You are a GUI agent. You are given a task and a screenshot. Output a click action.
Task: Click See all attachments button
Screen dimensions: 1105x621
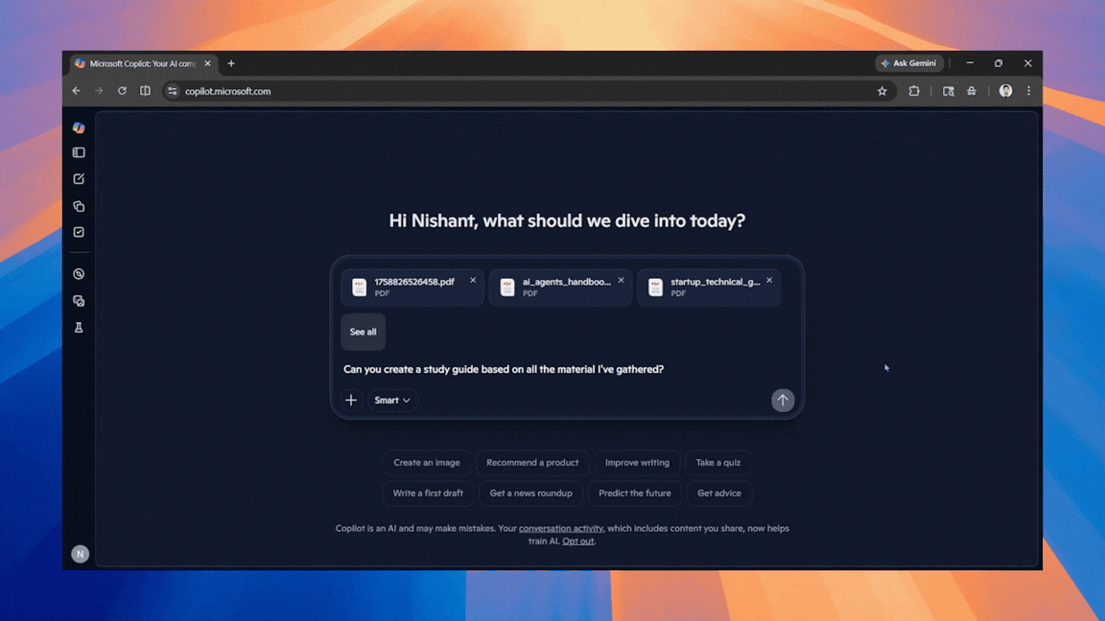click(363, 332)
